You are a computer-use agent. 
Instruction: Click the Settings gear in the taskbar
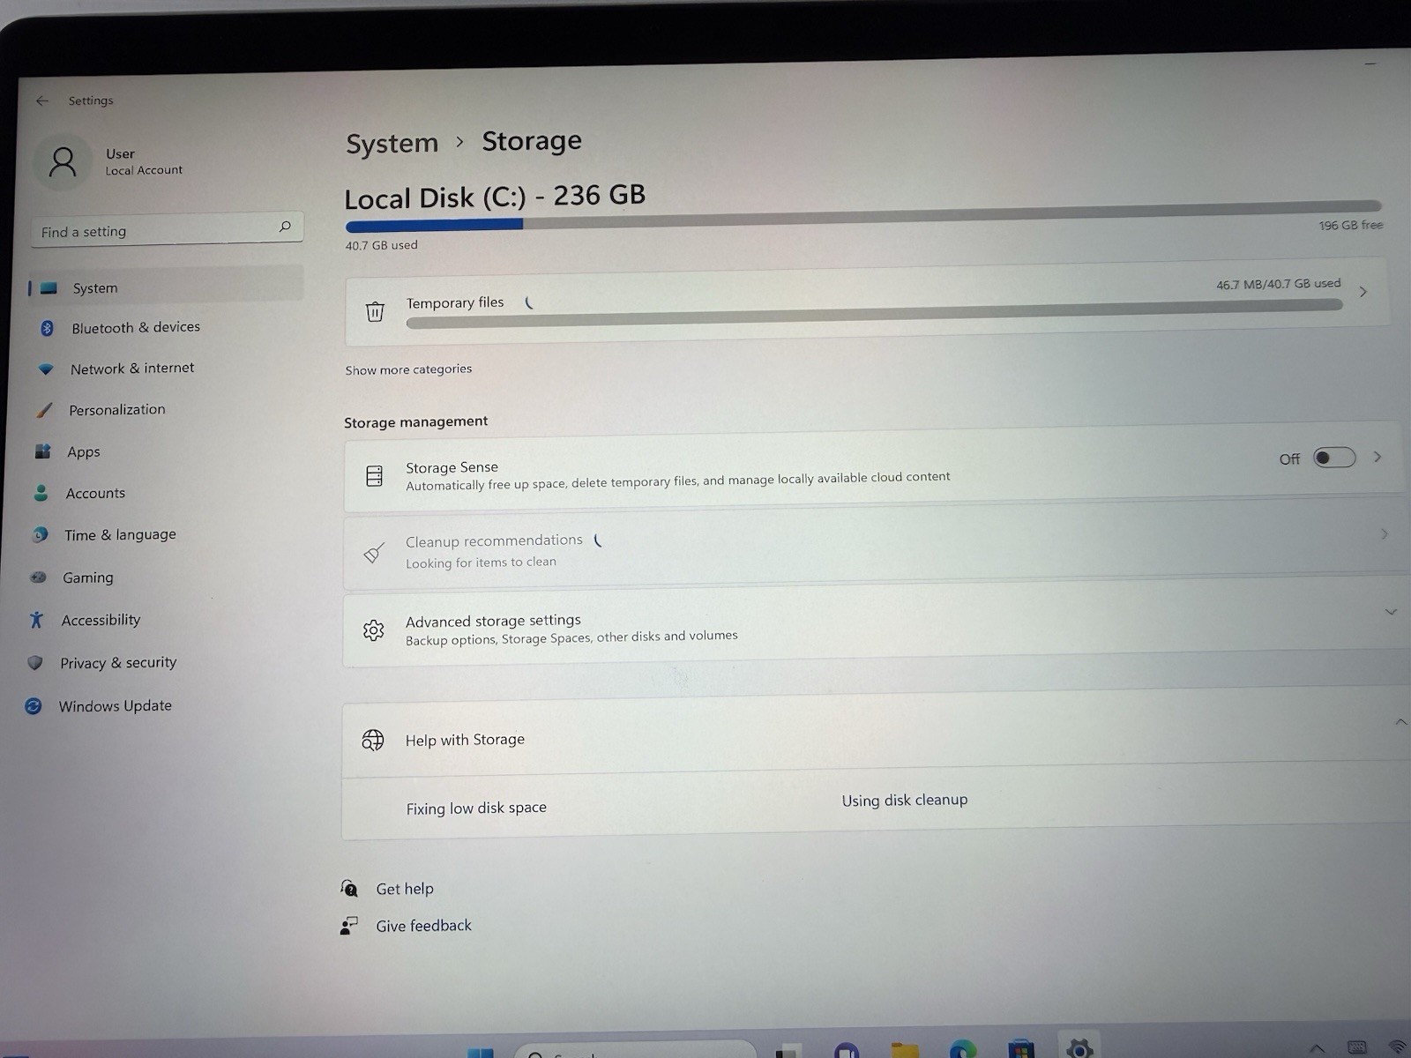pos(1079,1047)
